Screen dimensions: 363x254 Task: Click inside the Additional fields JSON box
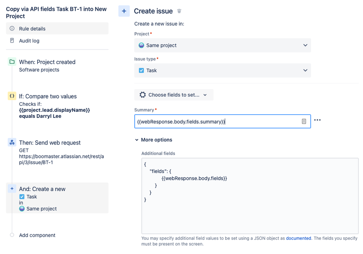250,211
